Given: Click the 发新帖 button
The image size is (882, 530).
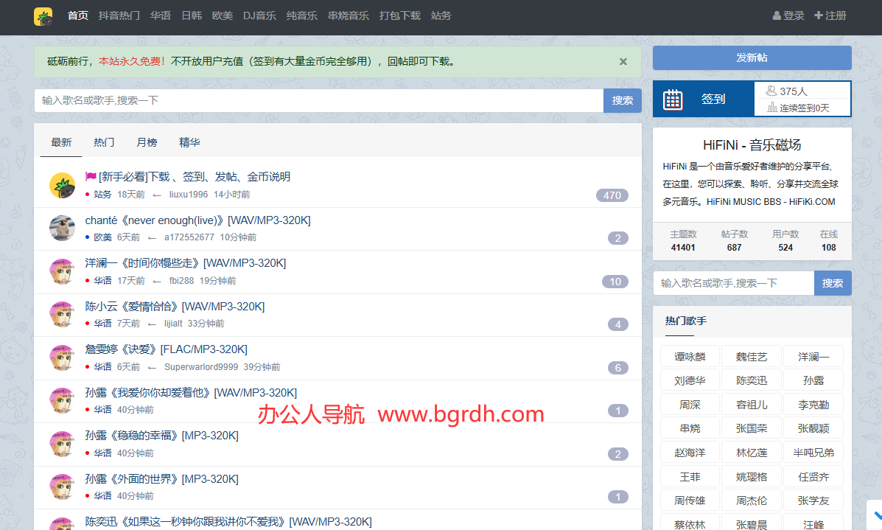Looking at the screenshot, I should tap(752, 57).
